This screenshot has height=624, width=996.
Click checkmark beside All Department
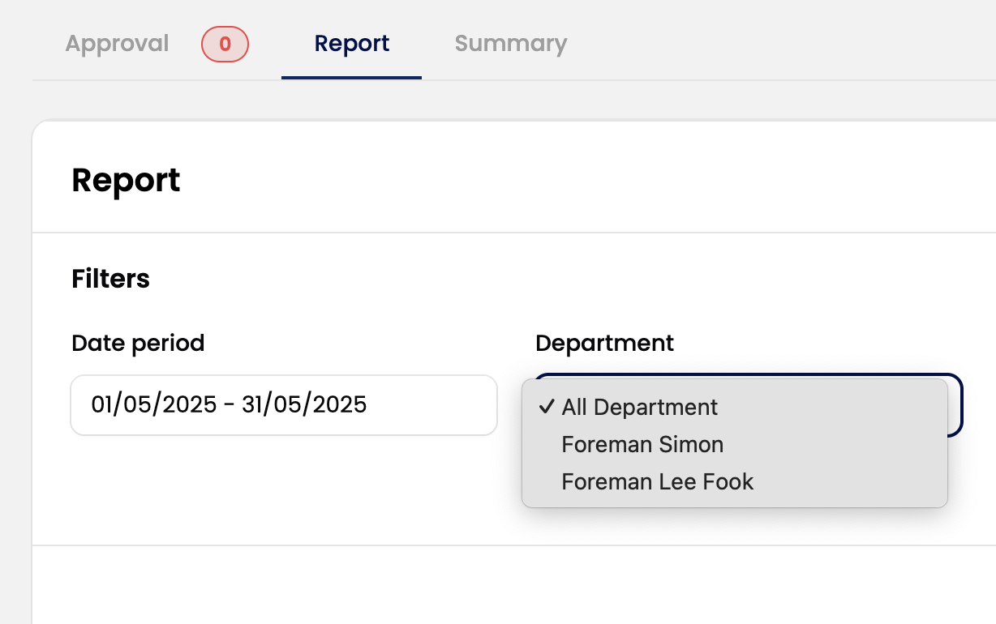(x=546, y=407)
